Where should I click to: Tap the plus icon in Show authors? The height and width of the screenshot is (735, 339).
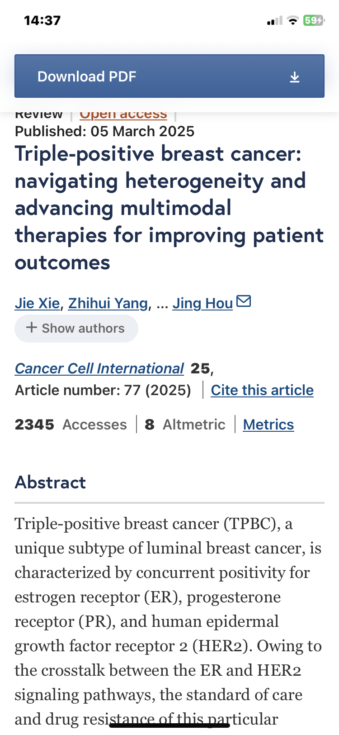click(31, 328)
